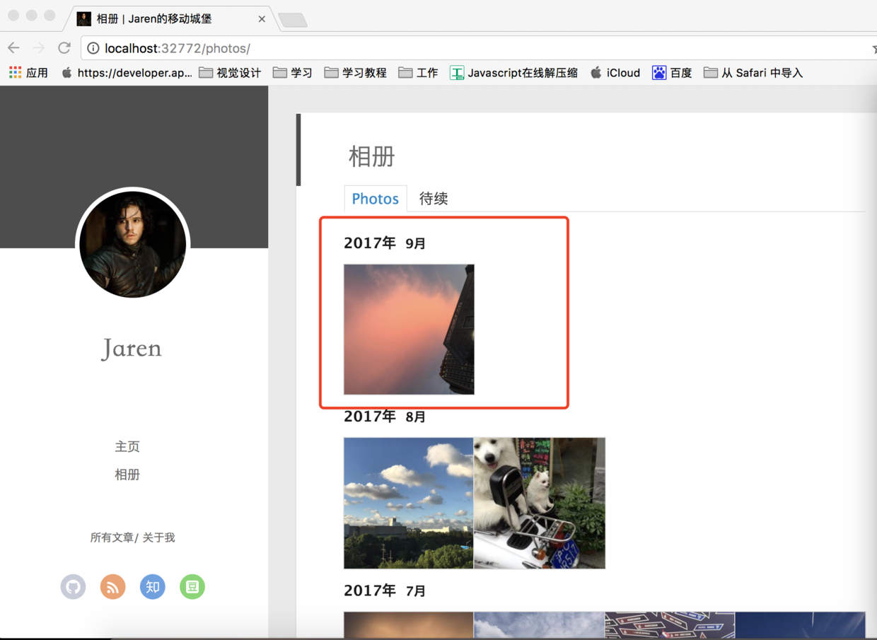Viewport: 877px width, 640px height.
Task: Open the Zhihu (知) profile icon
Action: [152, 586]
